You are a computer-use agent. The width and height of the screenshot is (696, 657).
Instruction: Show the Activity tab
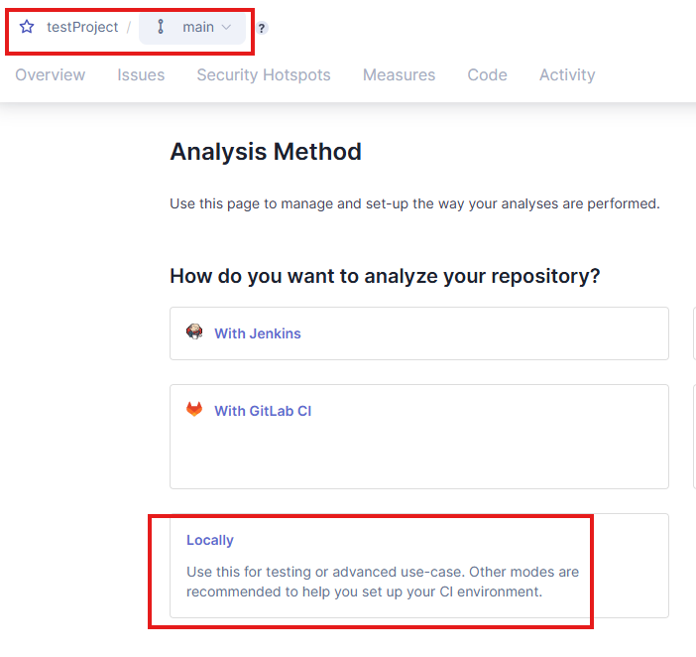click(x=567, y=75)
